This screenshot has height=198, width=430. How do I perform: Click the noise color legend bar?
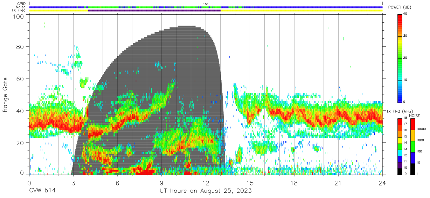[413, 146]
